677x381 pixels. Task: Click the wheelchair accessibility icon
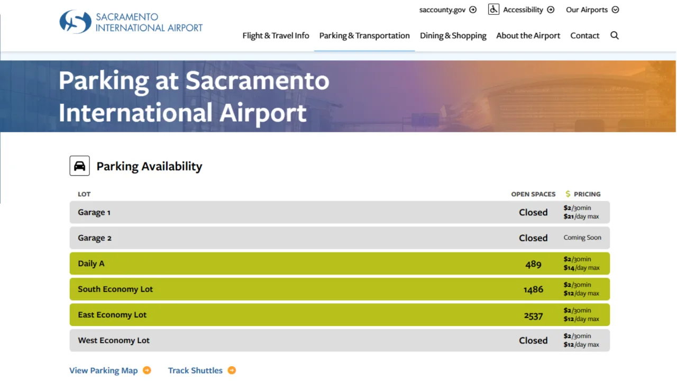coord(493,10)
